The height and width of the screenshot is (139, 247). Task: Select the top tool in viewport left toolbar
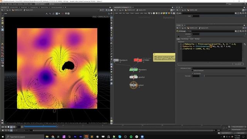(2, 18)
